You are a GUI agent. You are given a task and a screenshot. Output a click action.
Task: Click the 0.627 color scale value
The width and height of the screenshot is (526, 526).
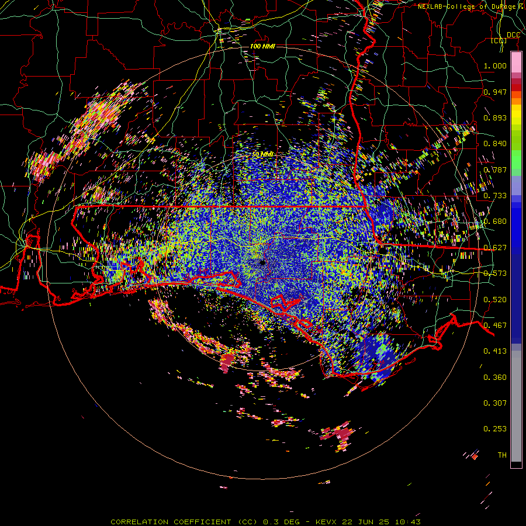[x=495, y=248]
